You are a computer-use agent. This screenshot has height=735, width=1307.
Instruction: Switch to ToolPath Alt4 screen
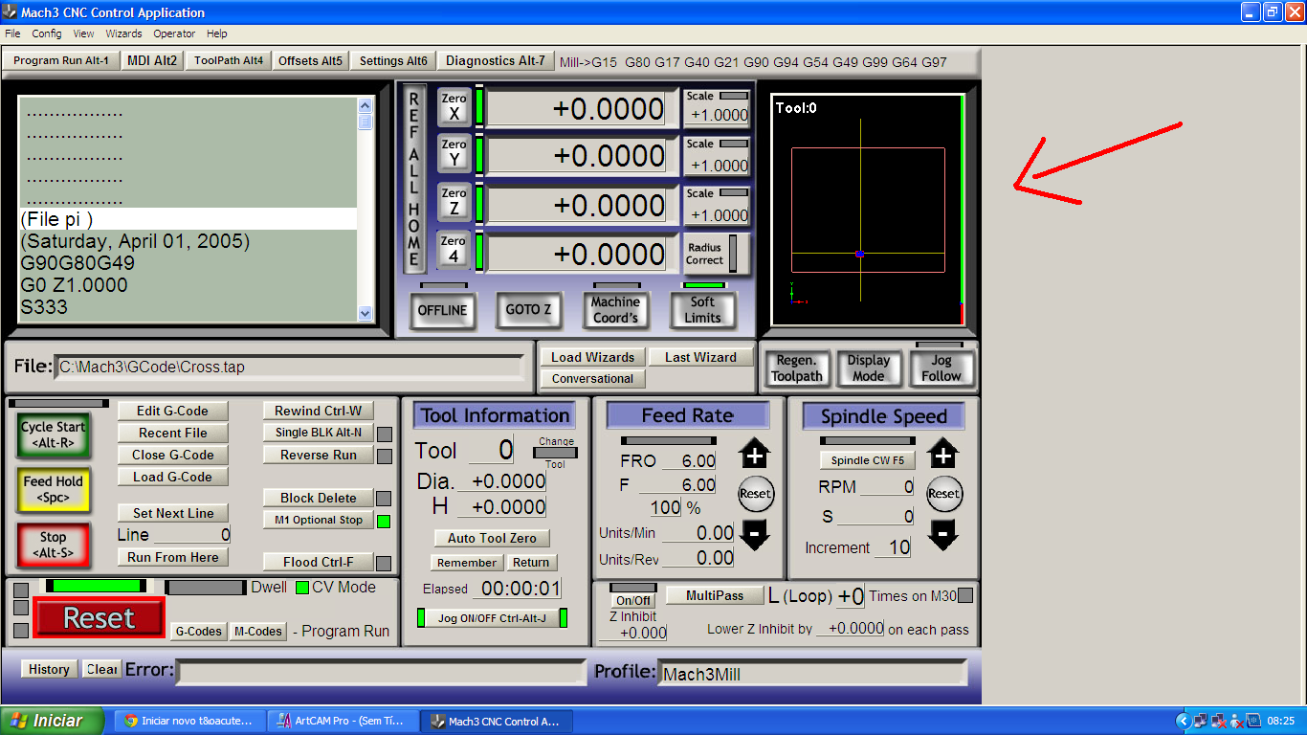pyautogui.click(x=229, y=60)
